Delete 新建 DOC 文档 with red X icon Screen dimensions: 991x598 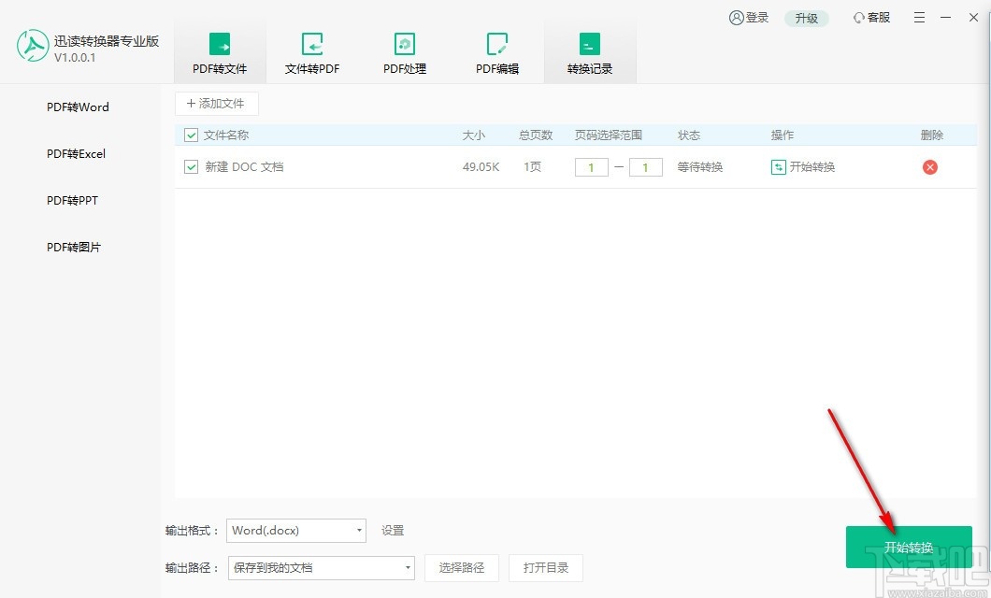[x=930, y=167]
